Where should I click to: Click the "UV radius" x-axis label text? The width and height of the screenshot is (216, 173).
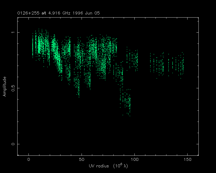[x=98, y=166]
